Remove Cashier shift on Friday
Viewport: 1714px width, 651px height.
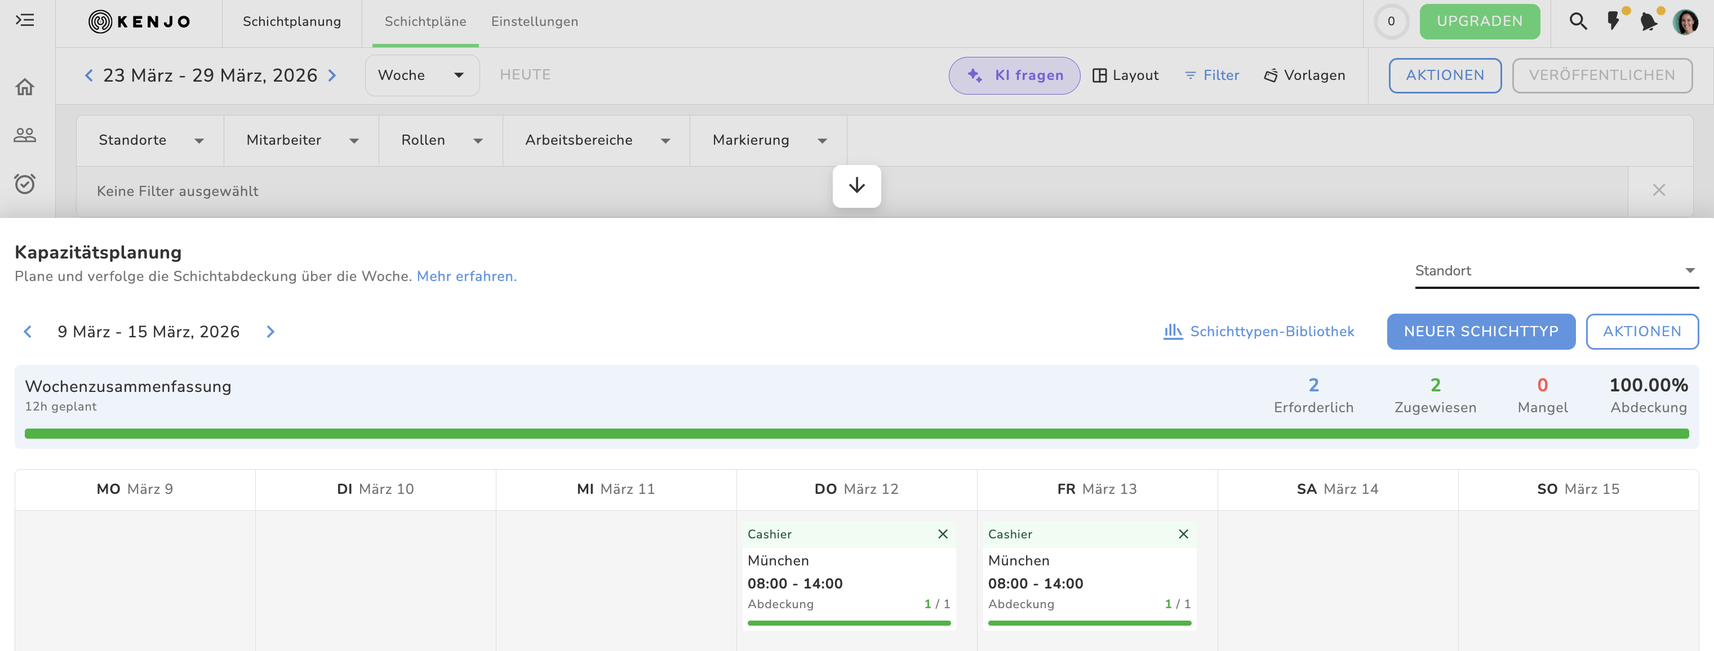click(1183, 534)
